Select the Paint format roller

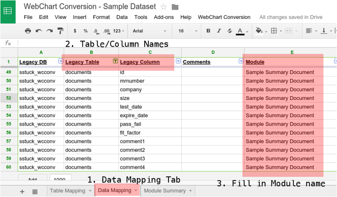[x=60, y=31]
